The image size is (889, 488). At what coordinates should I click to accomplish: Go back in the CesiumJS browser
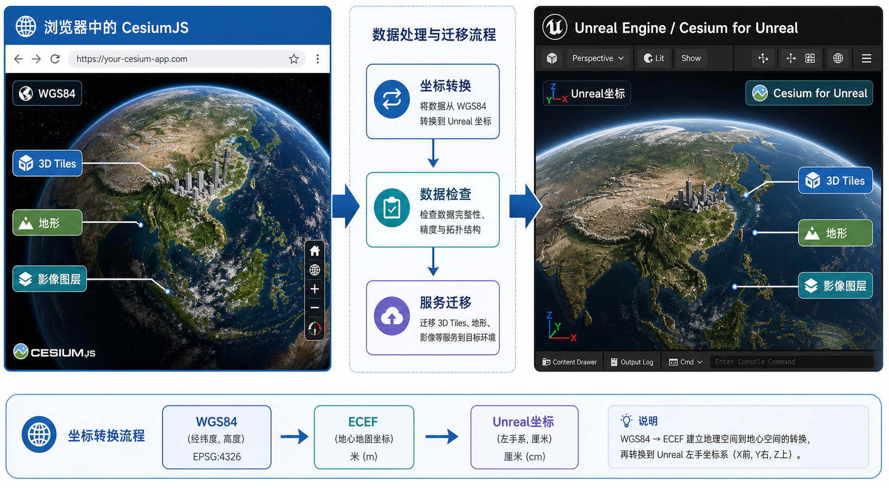coord(18,59)
